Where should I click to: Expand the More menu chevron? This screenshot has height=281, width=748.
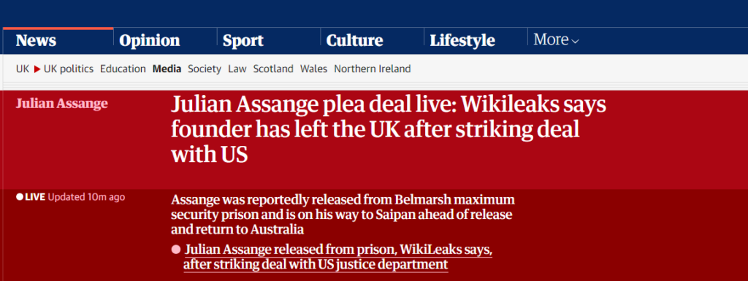[576, 42]
